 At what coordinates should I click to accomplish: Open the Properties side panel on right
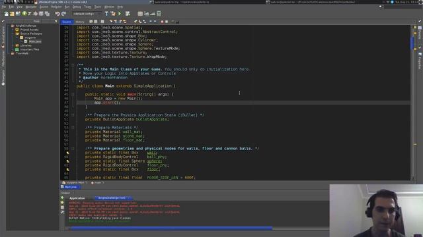pyautogui.click(x=420, y=61)
